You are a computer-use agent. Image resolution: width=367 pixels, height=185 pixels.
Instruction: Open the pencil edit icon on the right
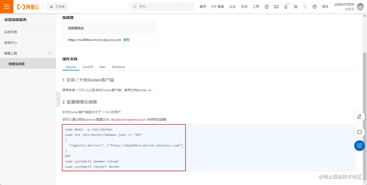click(359, 116)
